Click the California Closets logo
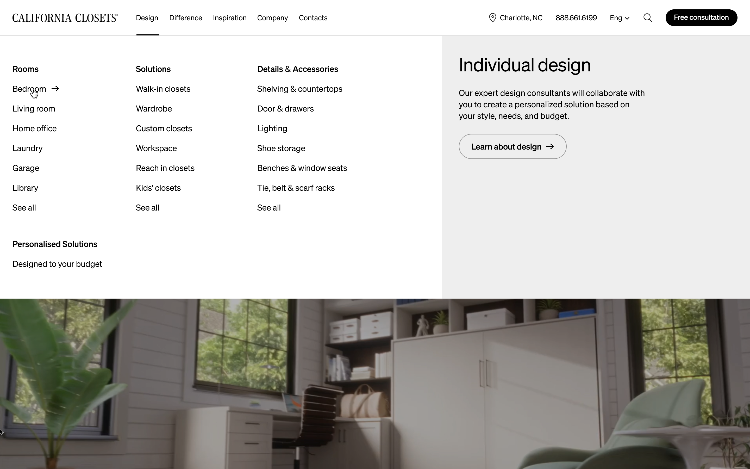 pos(65,18)
